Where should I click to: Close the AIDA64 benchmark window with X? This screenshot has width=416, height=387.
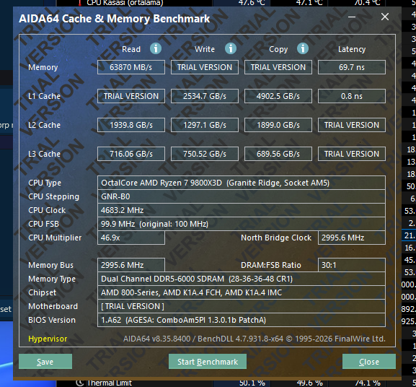coord(385,17)
